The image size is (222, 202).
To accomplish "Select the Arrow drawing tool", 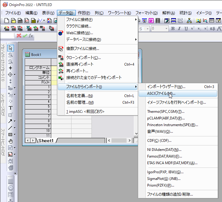I will pyautogui.click(x=10, y=121).
